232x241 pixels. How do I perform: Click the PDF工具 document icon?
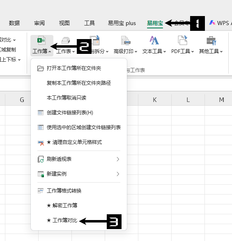pyautogui.click(x=182, y=40)
